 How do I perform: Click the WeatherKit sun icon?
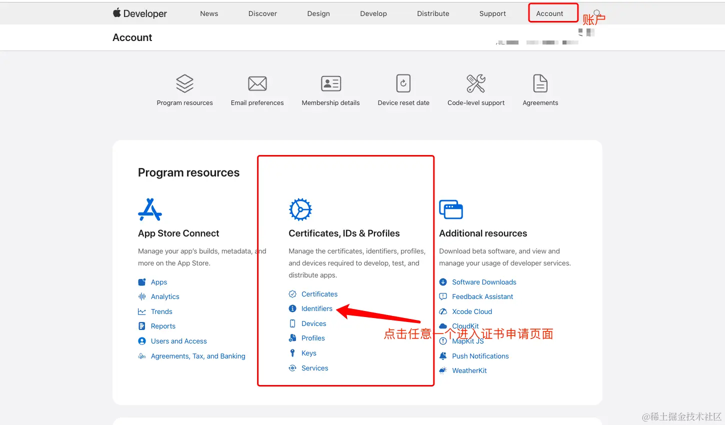click(443, 370)
